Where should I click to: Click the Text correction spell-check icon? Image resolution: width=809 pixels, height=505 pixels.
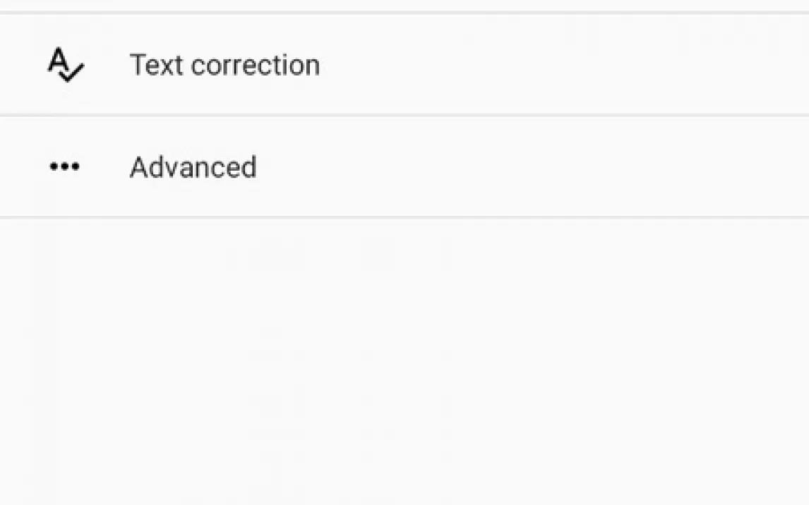click(x=65, y=66)
